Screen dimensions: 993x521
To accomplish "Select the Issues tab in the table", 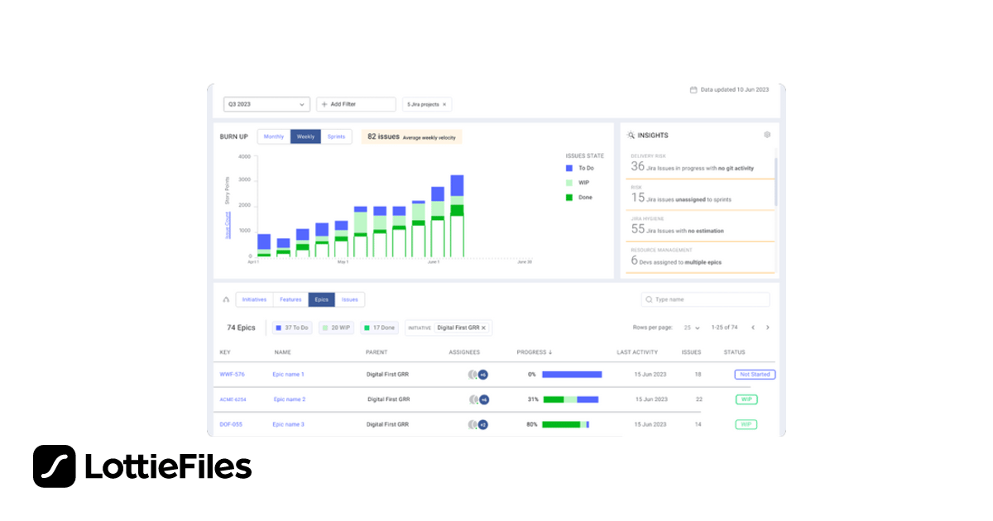I will (x=349, y=299).
